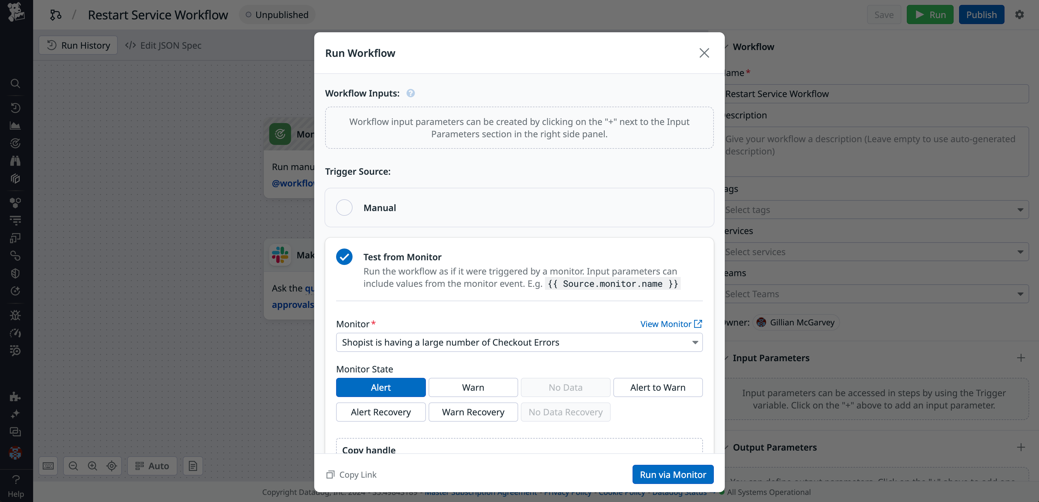Switch to Edit JSON Spec

point(163,45)
